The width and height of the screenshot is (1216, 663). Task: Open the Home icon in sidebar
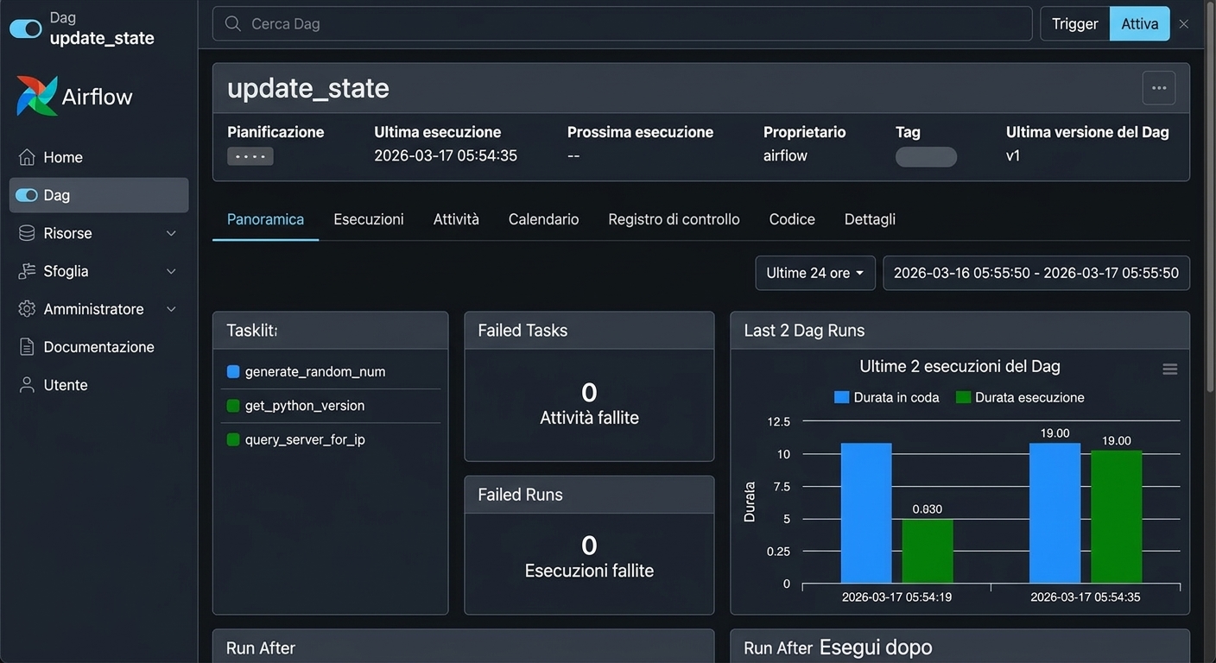point(27,157)
